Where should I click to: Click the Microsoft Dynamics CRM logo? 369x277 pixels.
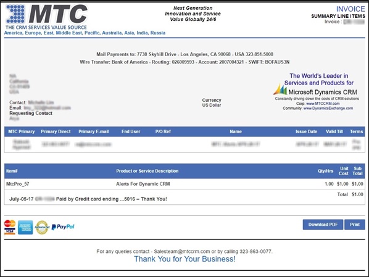pos(316,91)
